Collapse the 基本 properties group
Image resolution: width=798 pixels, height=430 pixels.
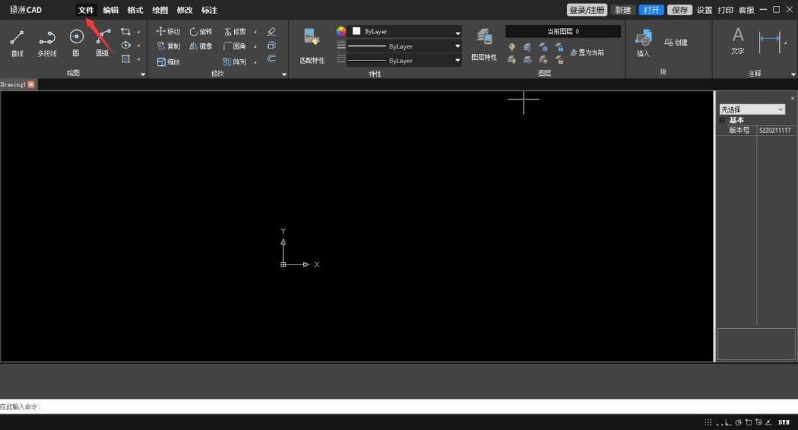pyautogui.click(x=723, y=120)
